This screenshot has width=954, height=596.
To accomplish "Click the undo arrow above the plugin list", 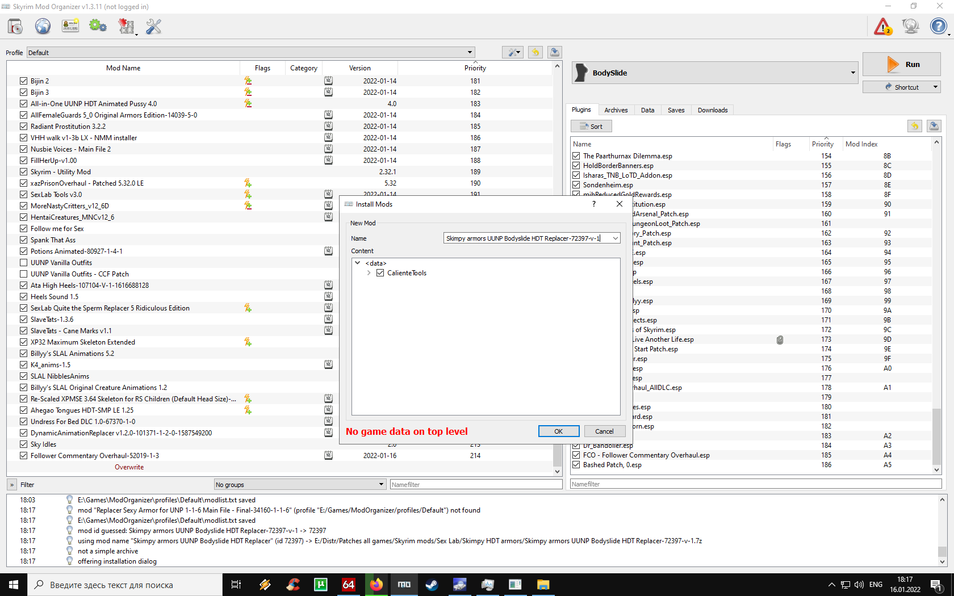I will coord(914,125).
